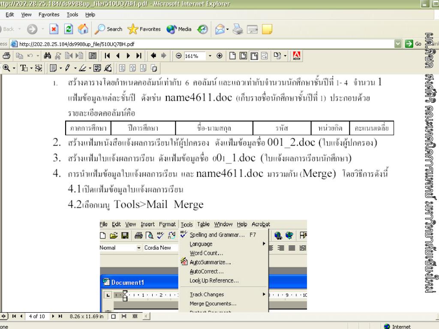Open the Help menu in Internet Explorer

coord(90,15)
